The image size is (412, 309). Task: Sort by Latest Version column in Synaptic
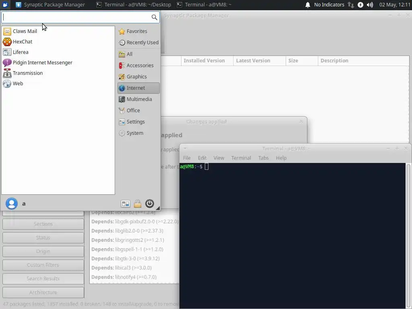260,61
